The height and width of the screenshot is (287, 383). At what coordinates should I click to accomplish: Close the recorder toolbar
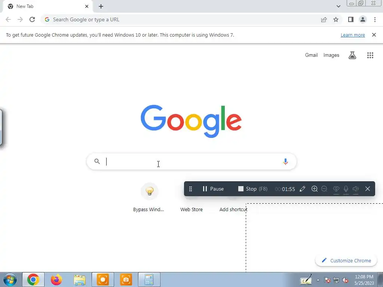tap(368, 189)
